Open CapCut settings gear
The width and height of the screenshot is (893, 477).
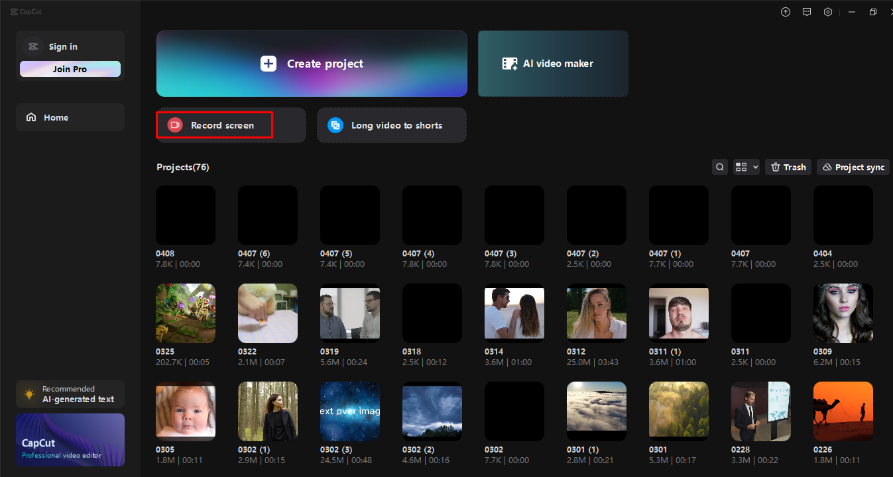pos(827,11)
